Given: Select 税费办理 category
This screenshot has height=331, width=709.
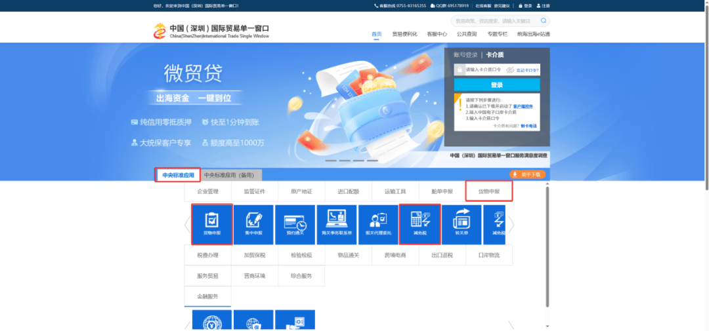Looking at the screenshot, I should pos(207,255).
